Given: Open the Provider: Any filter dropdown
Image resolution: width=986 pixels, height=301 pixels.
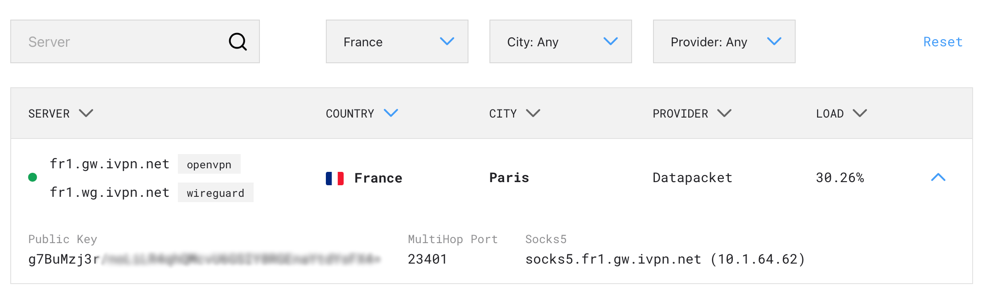Looking at the screenshot, I should 723,41.
